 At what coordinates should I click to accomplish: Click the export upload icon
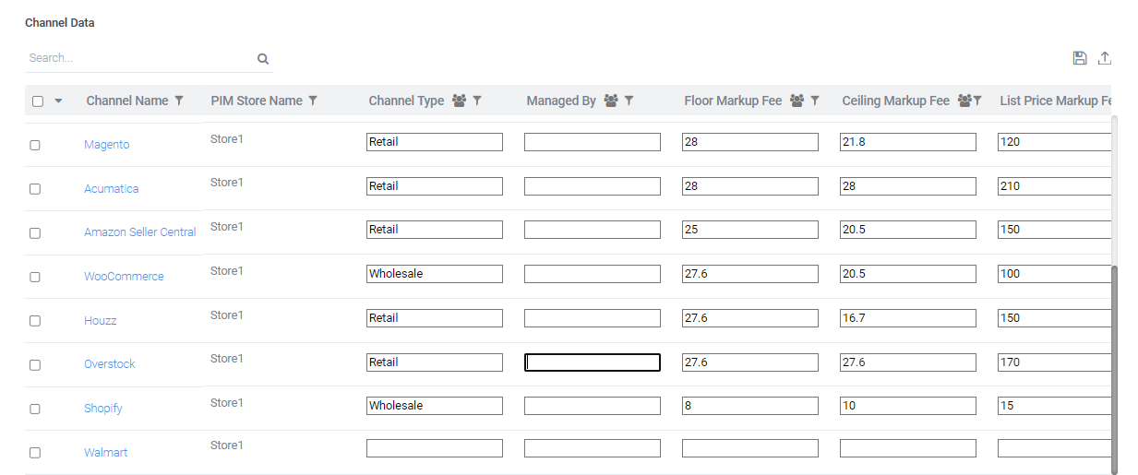[1105, 58]
